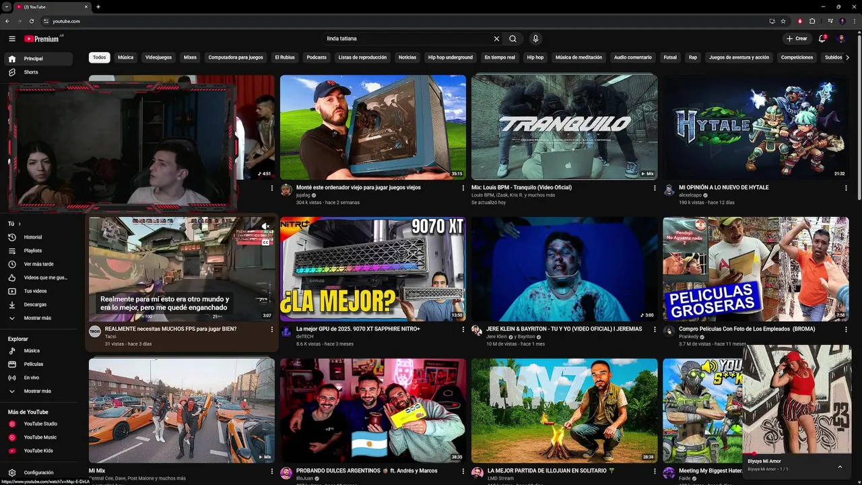The image size is (862, 485).
Task: Open options for Monté este ordenador video
Action: tap(463, 188)
